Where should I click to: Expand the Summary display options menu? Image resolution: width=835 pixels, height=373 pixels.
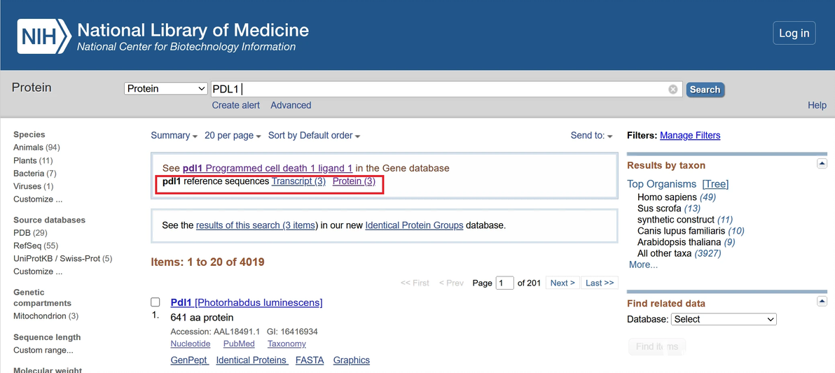coord(174,136)
